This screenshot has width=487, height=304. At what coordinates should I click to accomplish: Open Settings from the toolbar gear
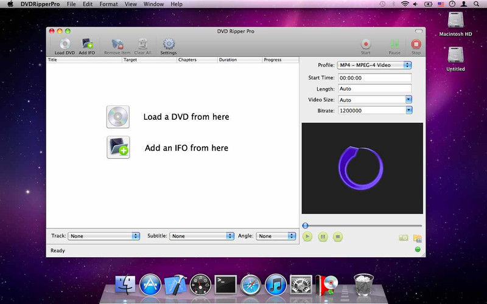[x=169, y=44]
